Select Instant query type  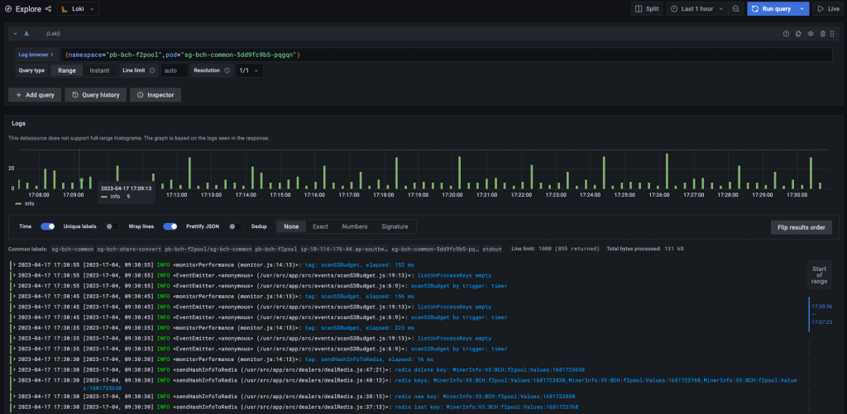coord(99,70)
